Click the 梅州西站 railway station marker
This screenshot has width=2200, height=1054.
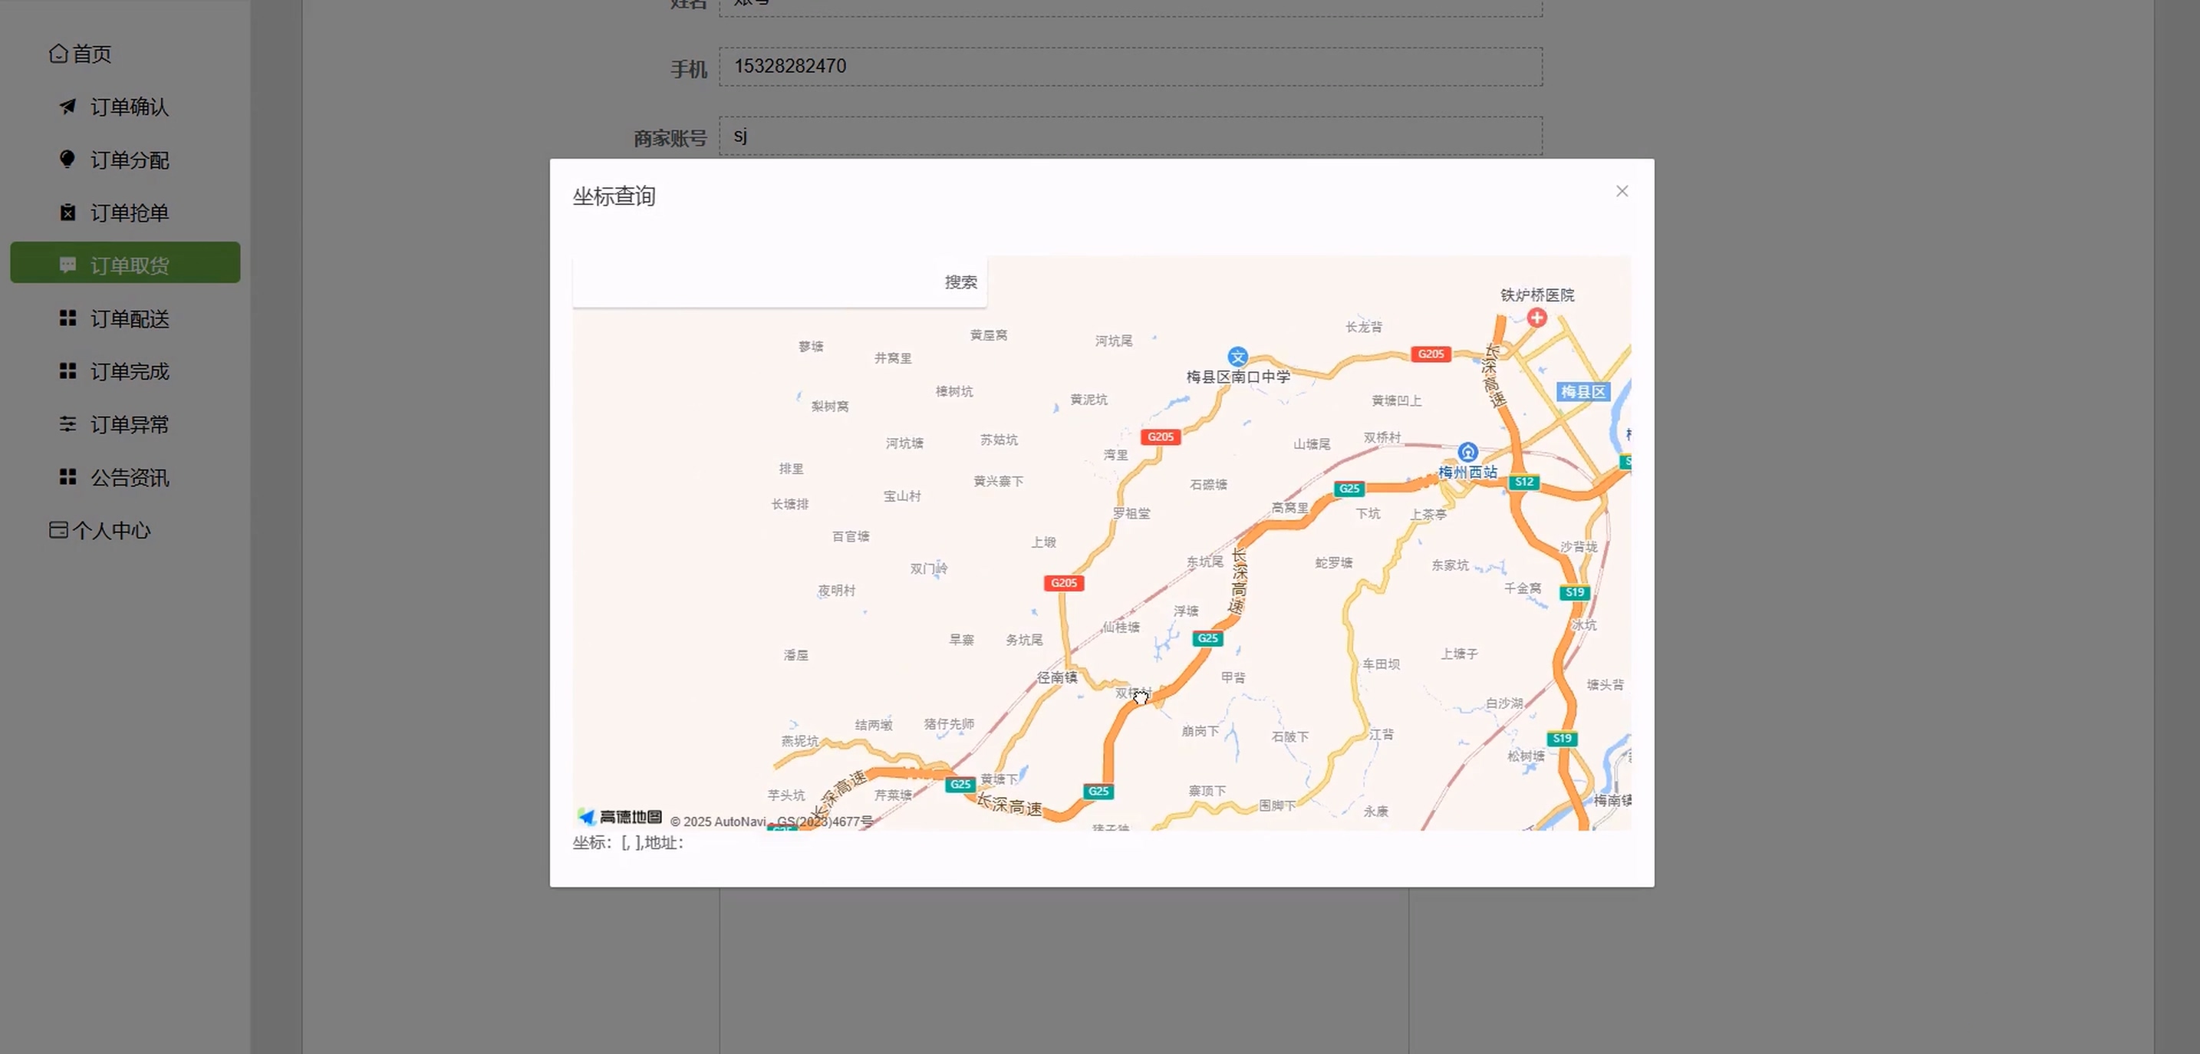tap(1467, 452)
